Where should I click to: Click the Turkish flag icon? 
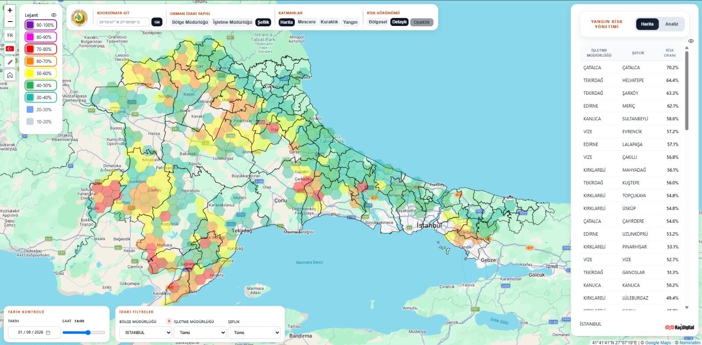[x=10, y=49]
